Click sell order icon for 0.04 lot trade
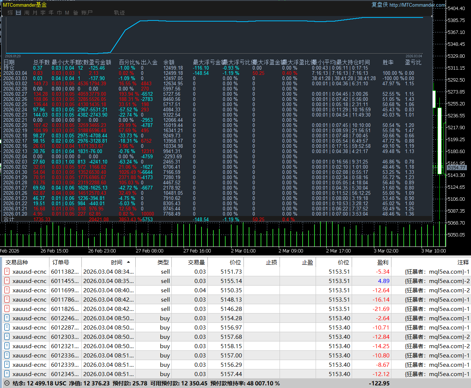The height and width of the screenshot is (388, 471). pos(7,290)
